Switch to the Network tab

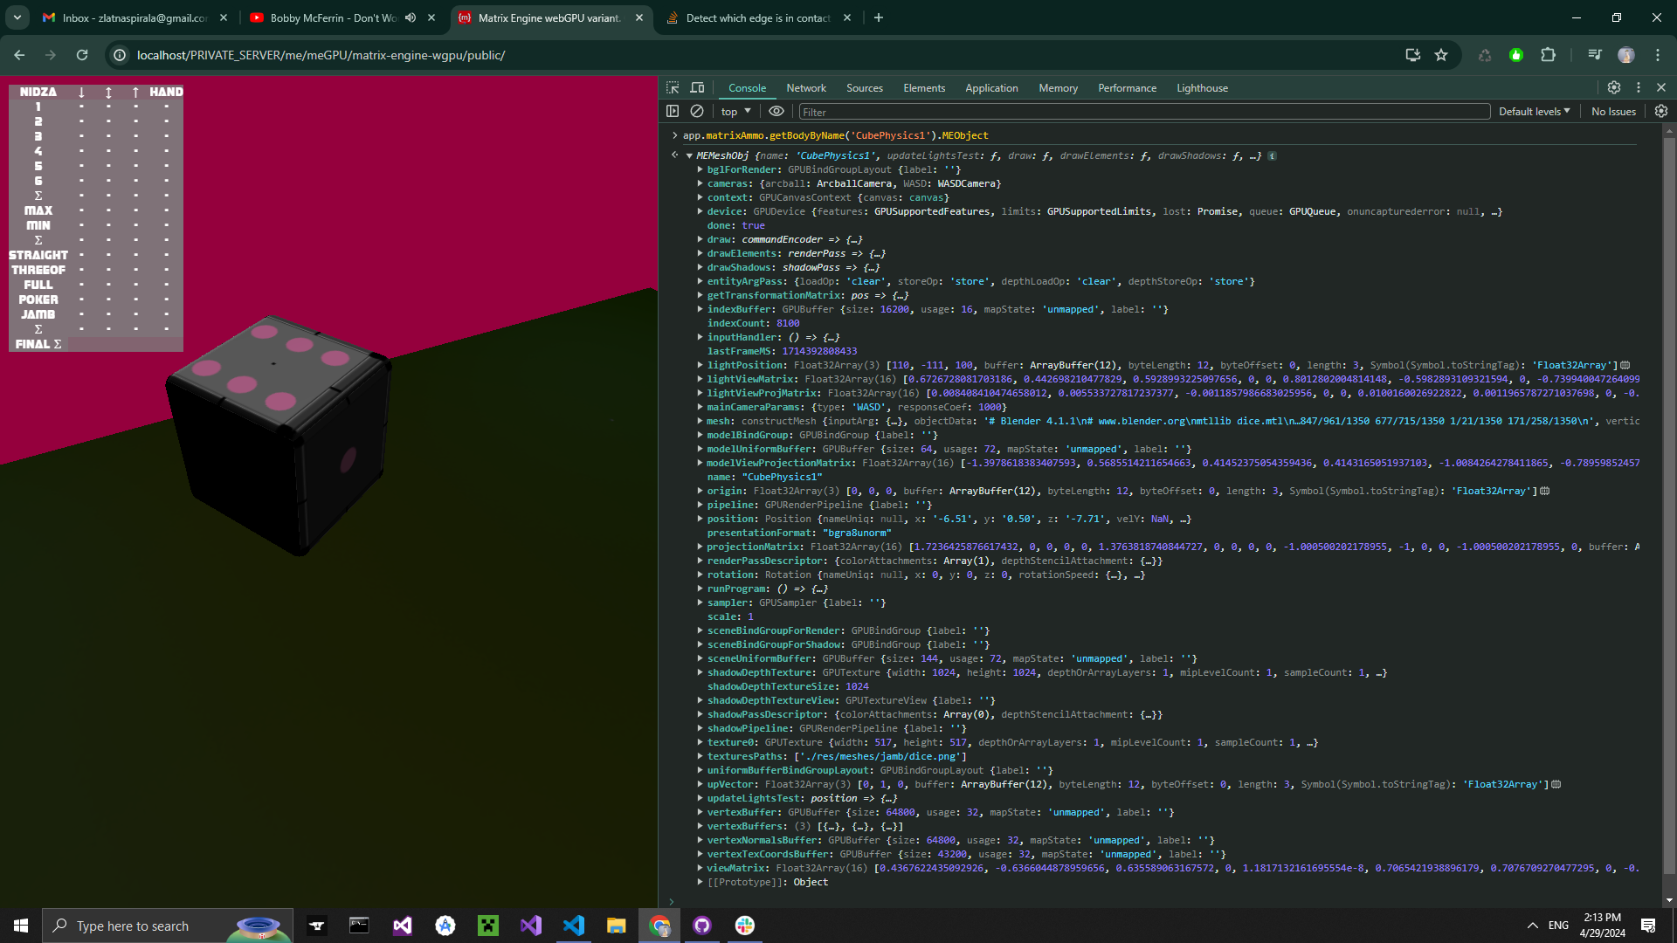805,88
